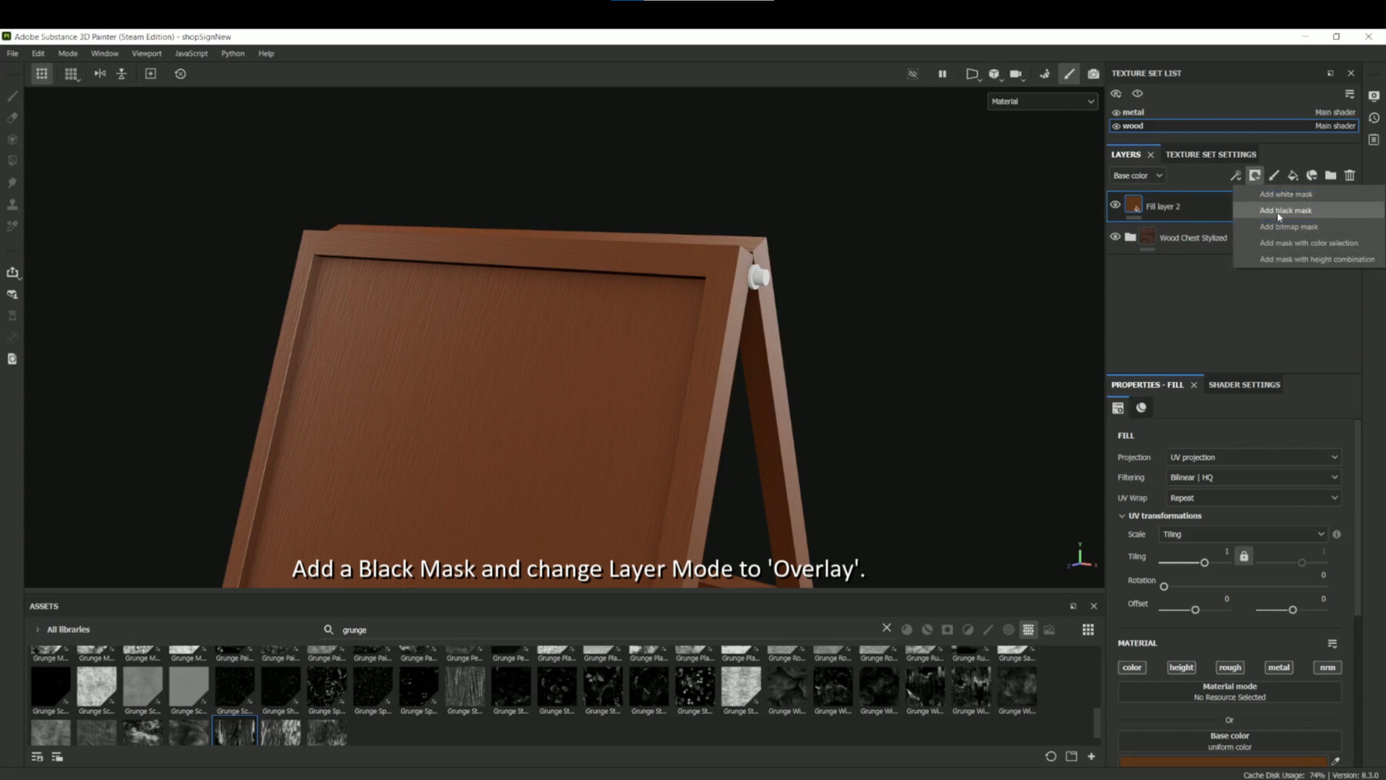The width and height of the screenshot is (1386, 780).
Task: Click the fill layer bucket icon in Layers toolbar
Action: click(x=1292, y=176)
